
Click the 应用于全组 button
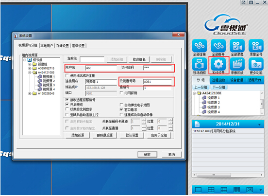coord(159,135)
